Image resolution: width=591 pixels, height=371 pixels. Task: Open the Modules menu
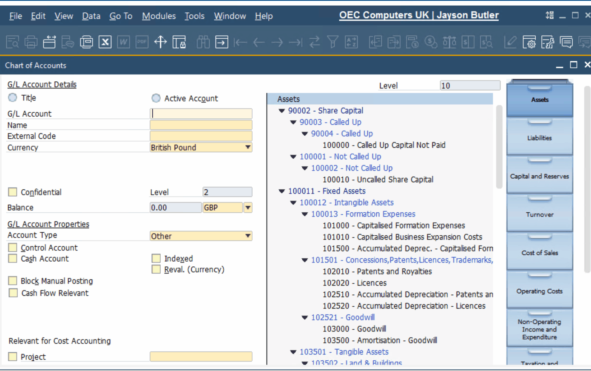pos(159,16)
